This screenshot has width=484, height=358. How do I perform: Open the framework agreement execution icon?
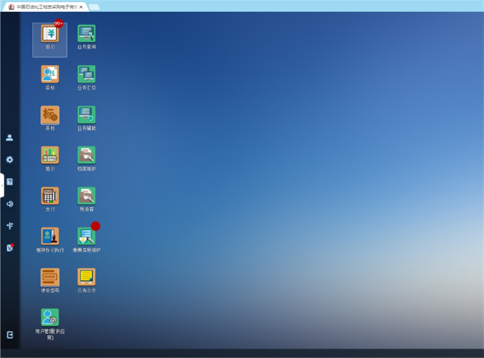(x=50, y=237)
